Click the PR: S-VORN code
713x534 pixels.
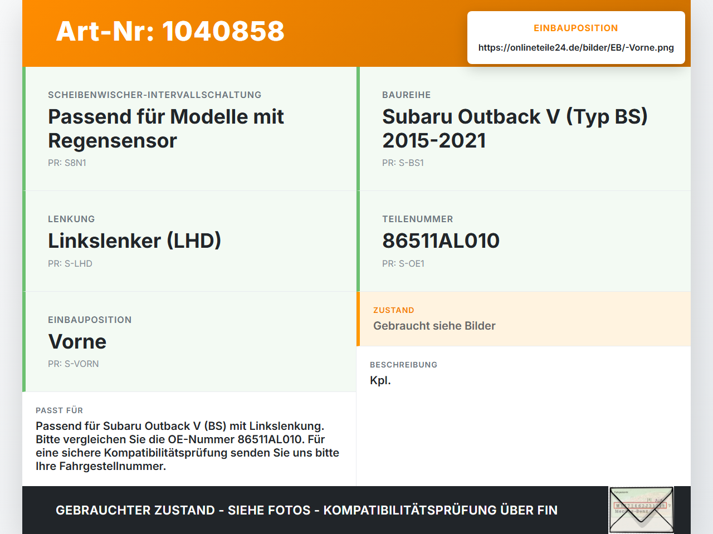tap(74, 364)
